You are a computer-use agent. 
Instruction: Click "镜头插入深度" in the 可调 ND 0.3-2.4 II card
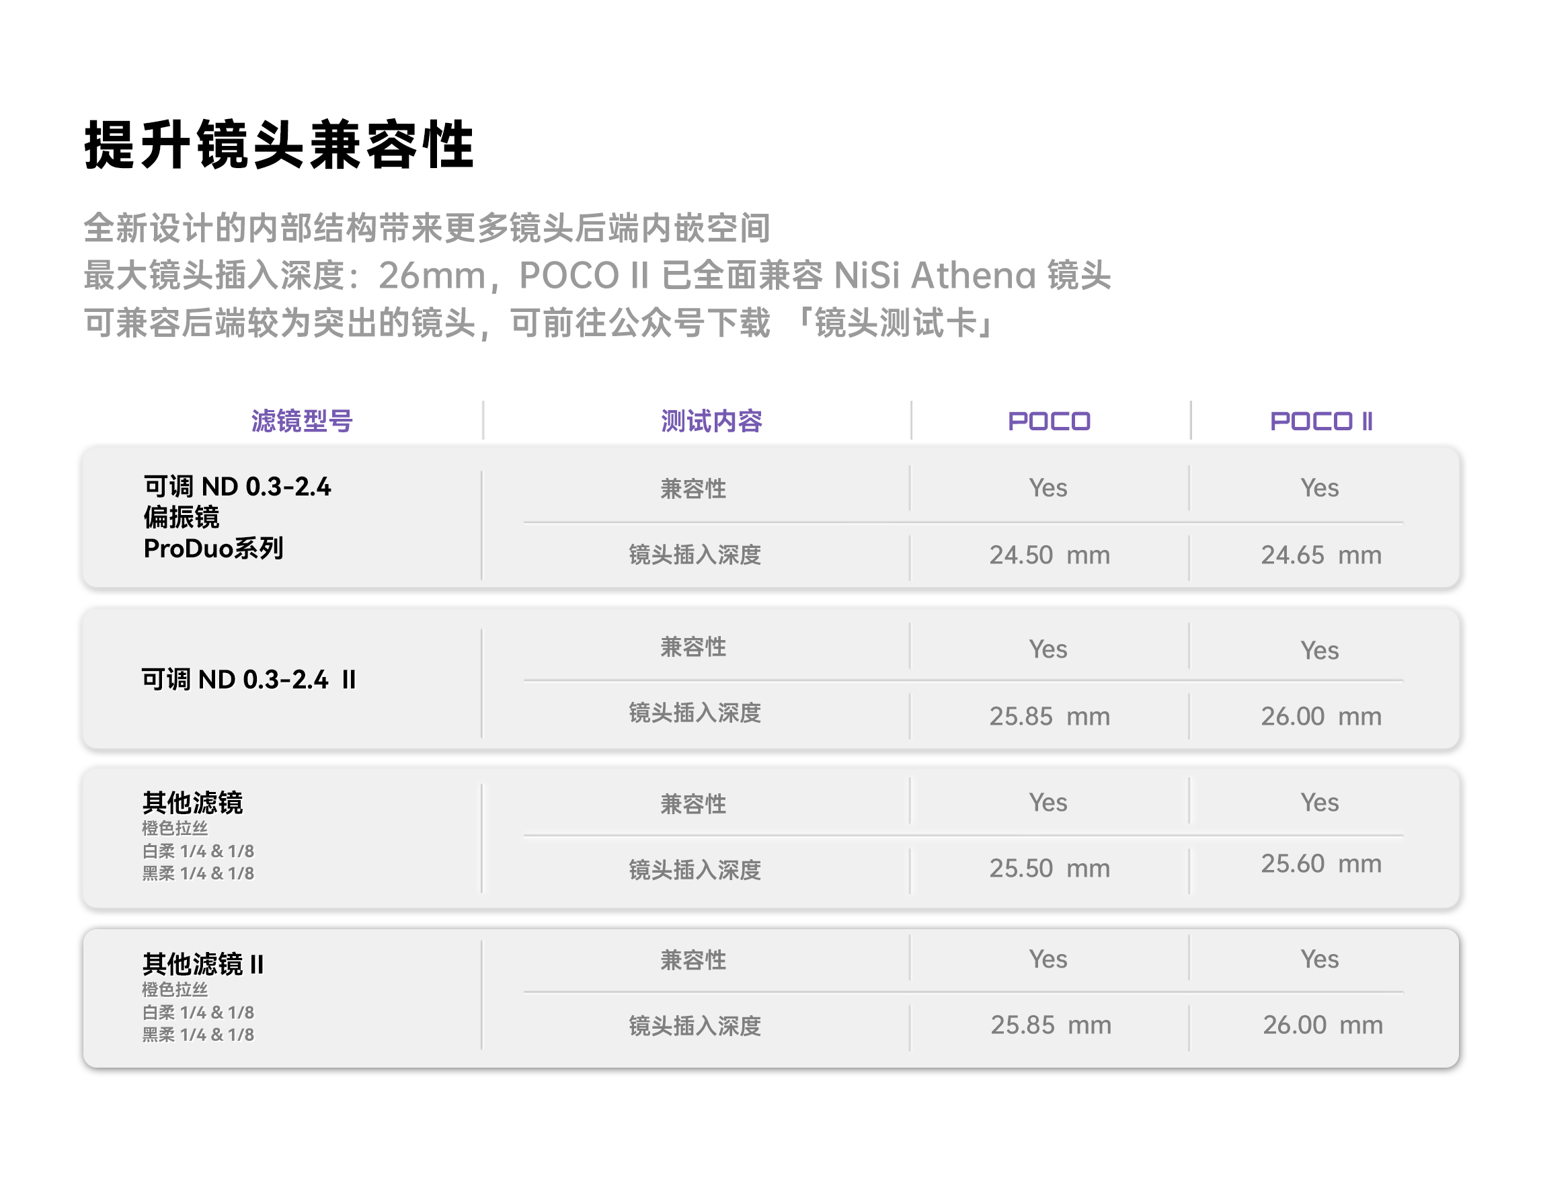click(695, 713)
